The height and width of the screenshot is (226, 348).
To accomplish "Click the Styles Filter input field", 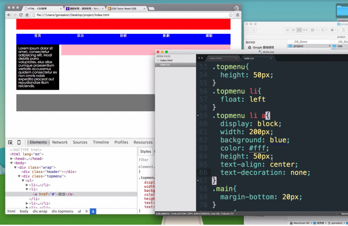I will tap(146, 160).
